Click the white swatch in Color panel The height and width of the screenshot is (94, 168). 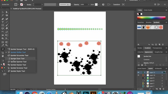coord(141,14)
